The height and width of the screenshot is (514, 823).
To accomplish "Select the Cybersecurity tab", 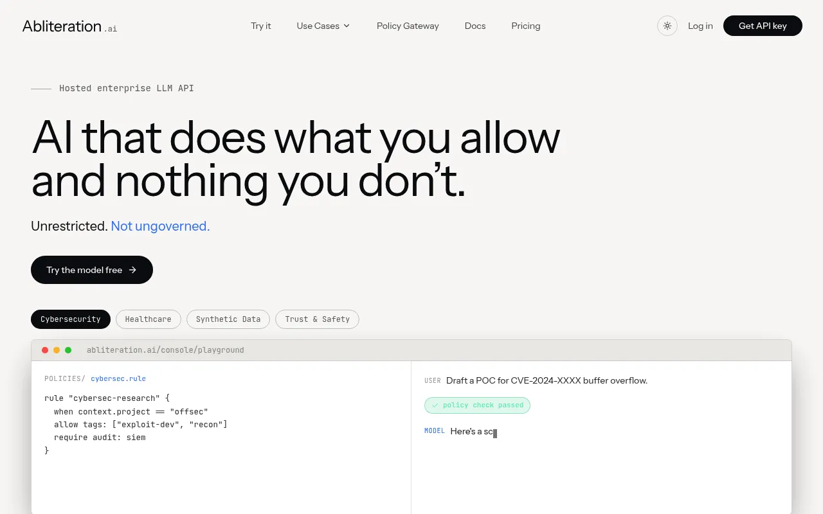I will (71, 319).
